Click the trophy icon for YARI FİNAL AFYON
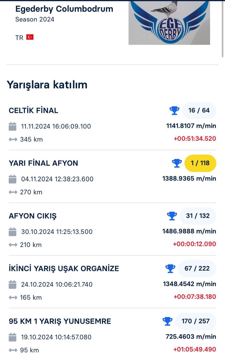This screenshot has width=225, height=354. point(177,163)
